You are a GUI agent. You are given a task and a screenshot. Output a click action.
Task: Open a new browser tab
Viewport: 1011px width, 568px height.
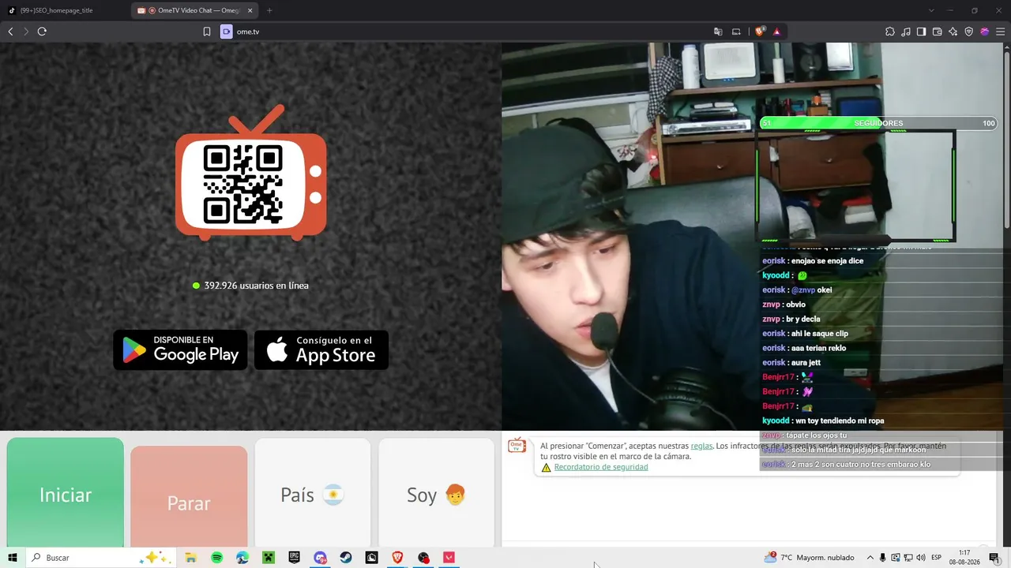pyautogui.click(x=269, y=10)
